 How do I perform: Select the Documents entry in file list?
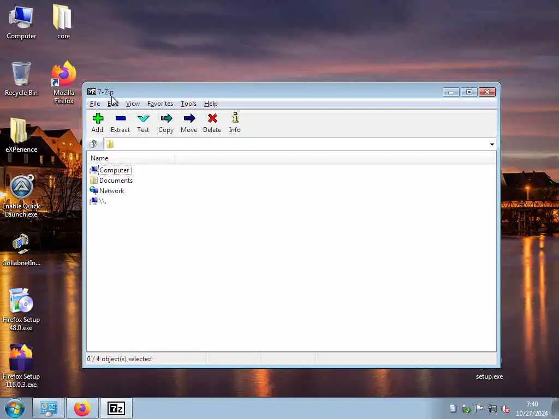111,180
